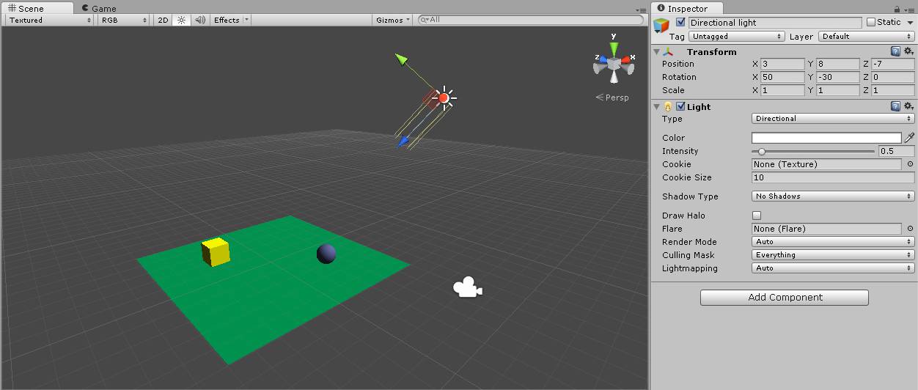Screen dimensions: 918x390
Task: Enable the Static checkbox
Action: 871,22
